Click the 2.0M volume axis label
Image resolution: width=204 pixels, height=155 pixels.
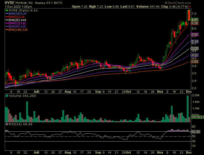coord(196,95)
